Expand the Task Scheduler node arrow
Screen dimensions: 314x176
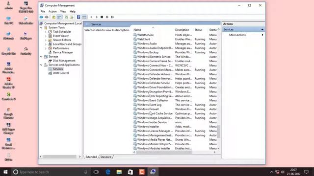(x=46, y=32)
